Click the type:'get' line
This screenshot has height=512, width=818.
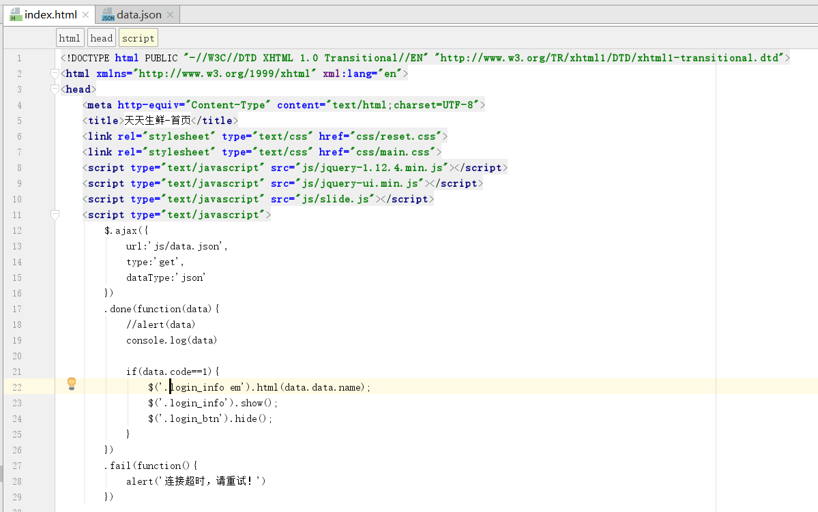[155, 262]
